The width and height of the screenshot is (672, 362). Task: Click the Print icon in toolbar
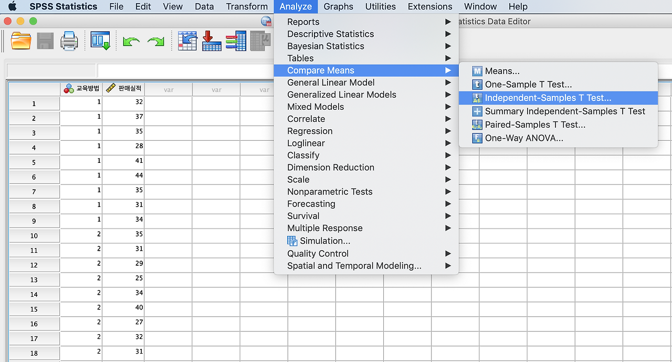click(x=69, y=41)
